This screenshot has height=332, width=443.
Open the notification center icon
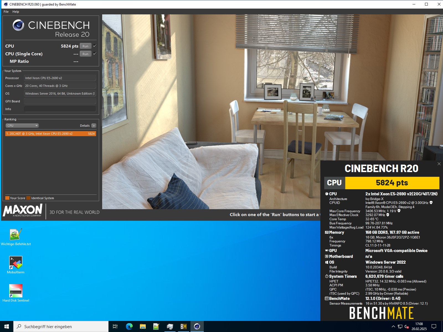pos(434,326)
